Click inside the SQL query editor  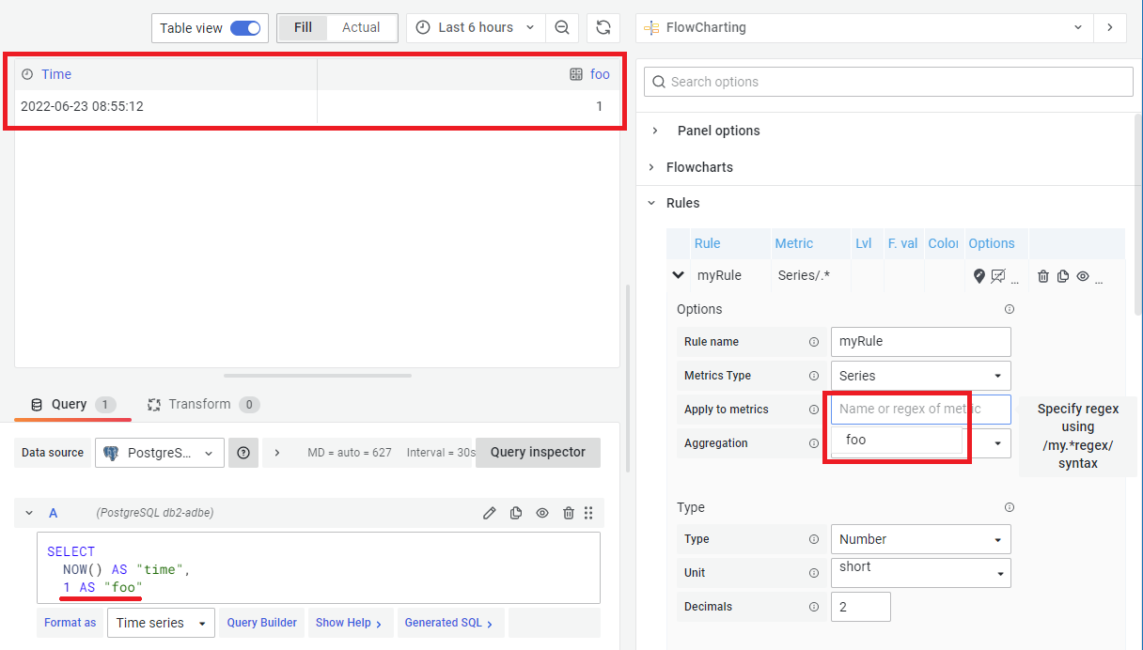pyautogui.click(x=319, y=568)
